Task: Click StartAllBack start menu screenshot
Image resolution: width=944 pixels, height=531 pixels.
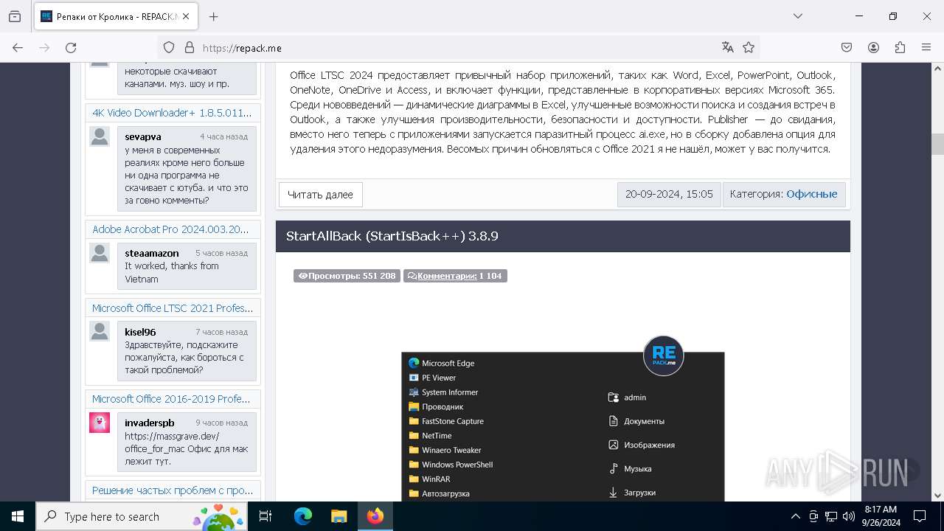Action: 563,428
